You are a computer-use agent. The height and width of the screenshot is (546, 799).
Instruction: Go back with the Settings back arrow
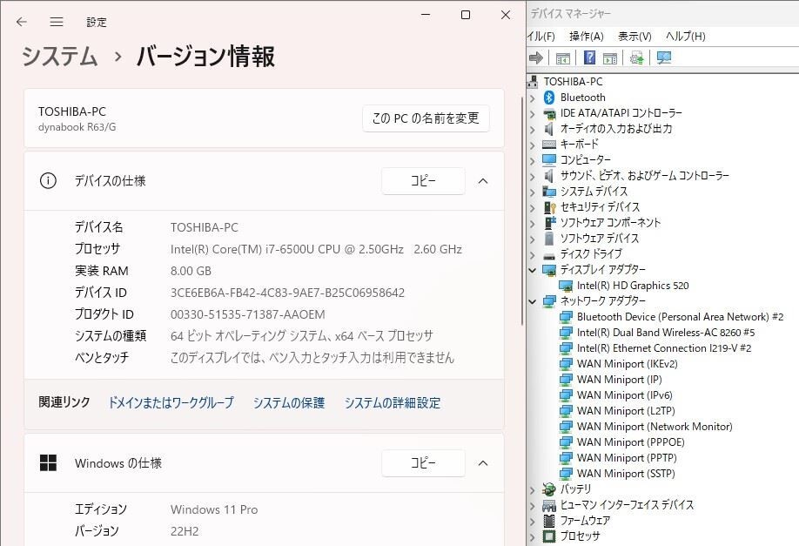click(x=22, y=22)
